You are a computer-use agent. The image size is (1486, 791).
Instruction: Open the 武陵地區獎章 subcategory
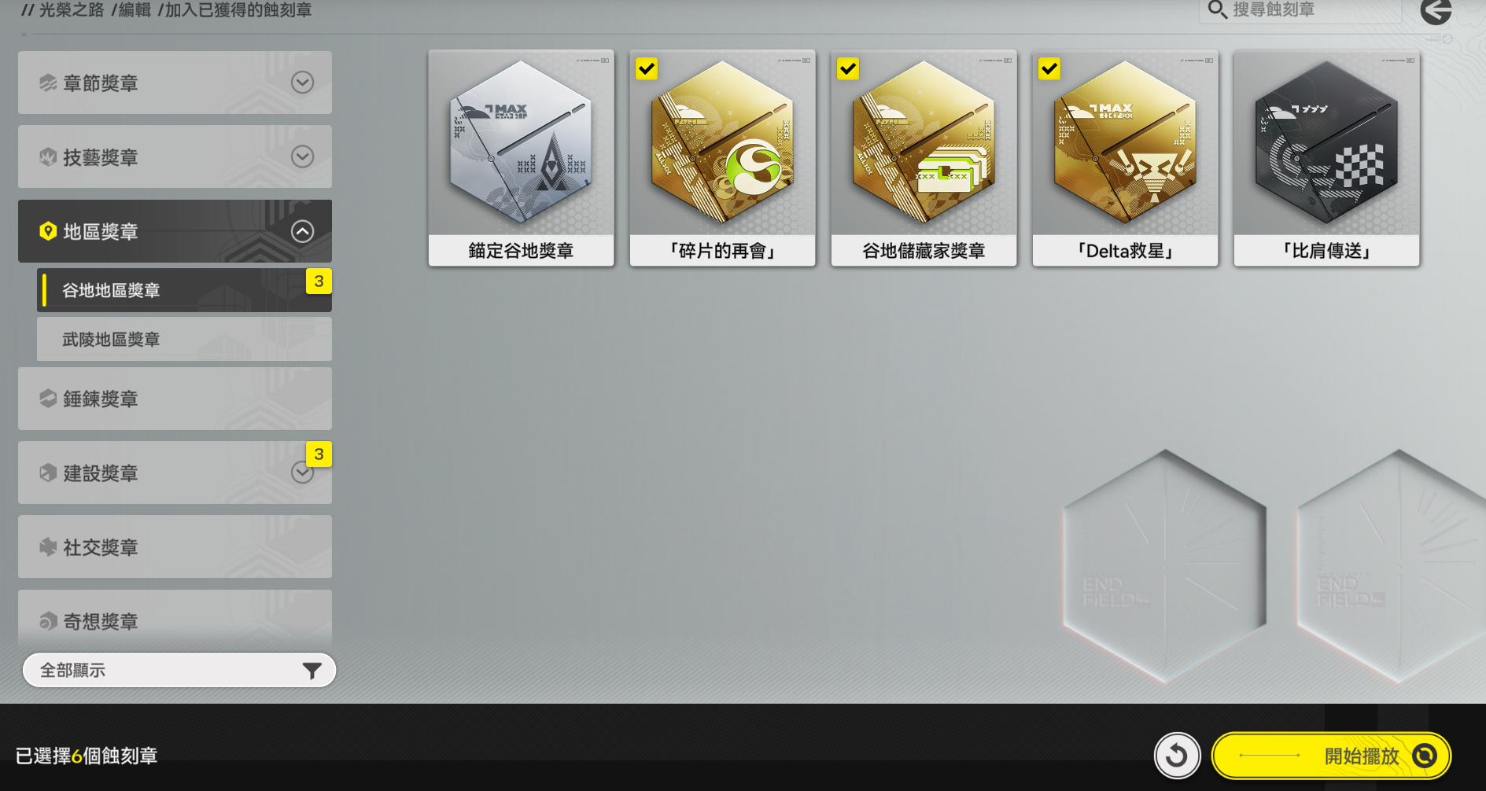tap(184, 339)
